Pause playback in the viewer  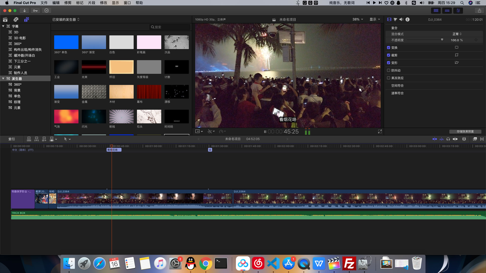265,132
